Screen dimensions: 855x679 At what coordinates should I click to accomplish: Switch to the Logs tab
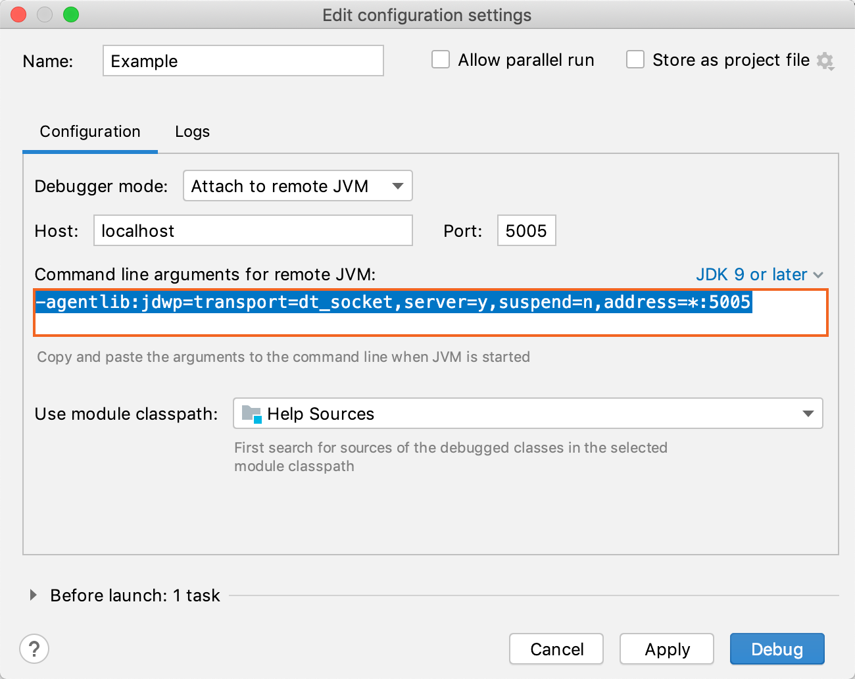(192, 132)
